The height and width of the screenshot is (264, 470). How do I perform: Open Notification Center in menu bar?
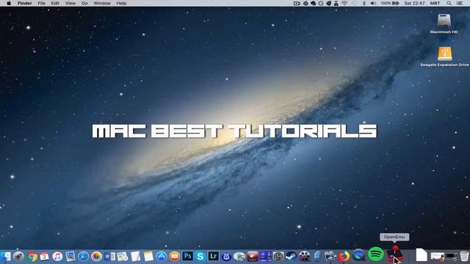(460, 3)
